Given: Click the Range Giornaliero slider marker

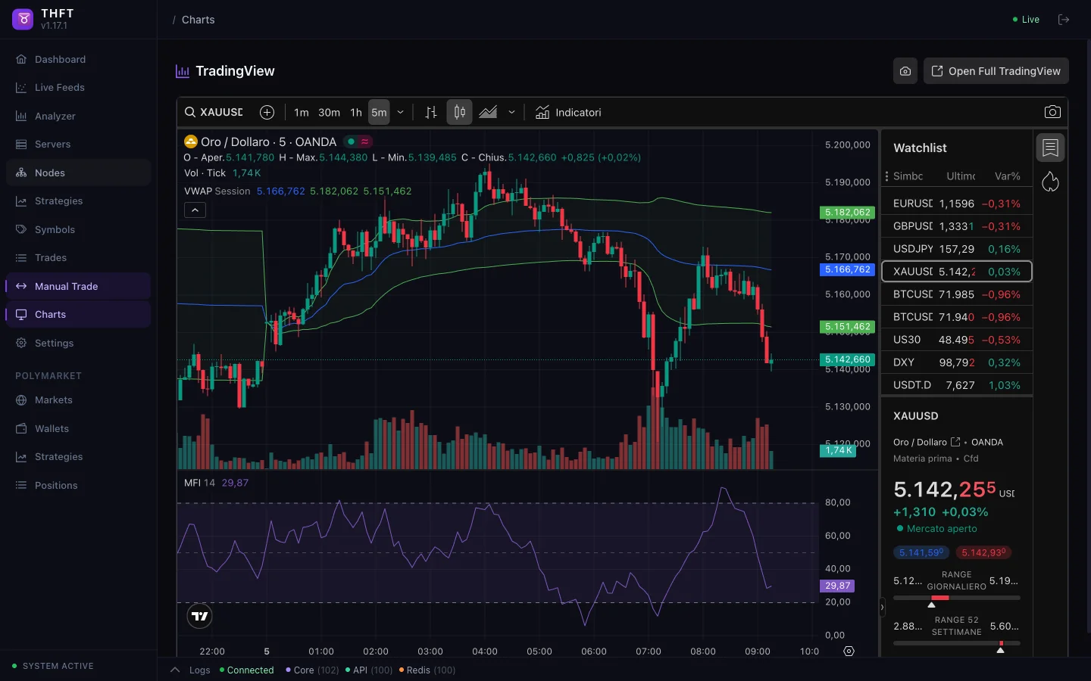Looking at the screenshot, I should tap(932, 605).
